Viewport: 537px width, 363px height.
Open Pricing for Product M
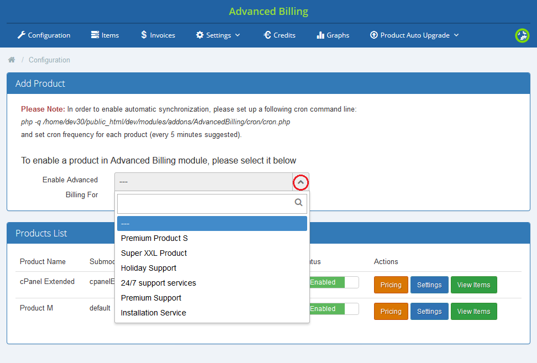point(391,311)
